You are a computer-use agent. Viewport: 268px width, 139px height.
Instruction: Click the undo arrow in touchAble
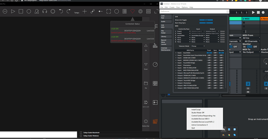pos(61,11)
